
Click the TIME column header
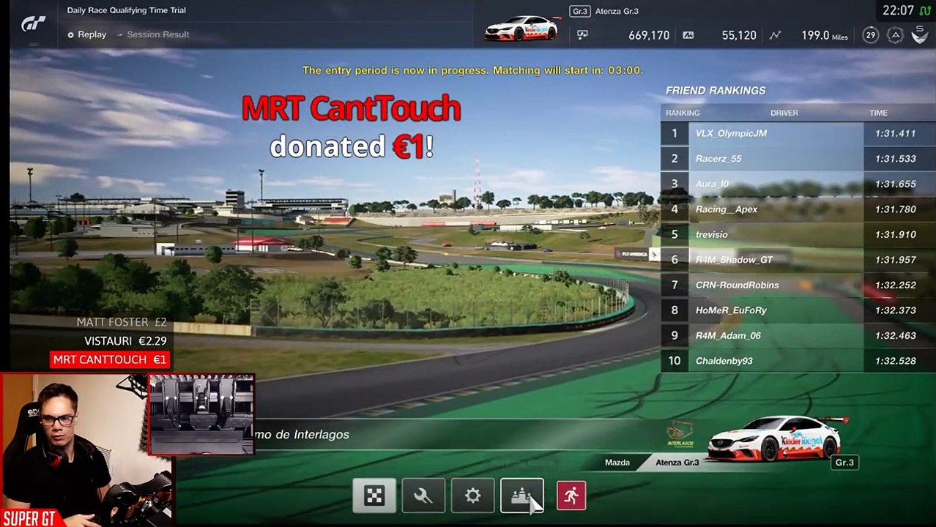coord(878,113)
